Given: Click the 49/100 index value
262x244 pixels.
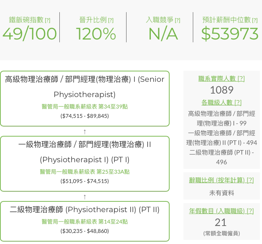Looking at the screenshot, I should pyautogui.click(x=30, y=34).
